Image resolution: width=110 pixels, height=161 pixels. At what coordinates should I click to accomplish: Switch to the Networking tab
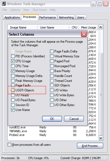[66, 17]
